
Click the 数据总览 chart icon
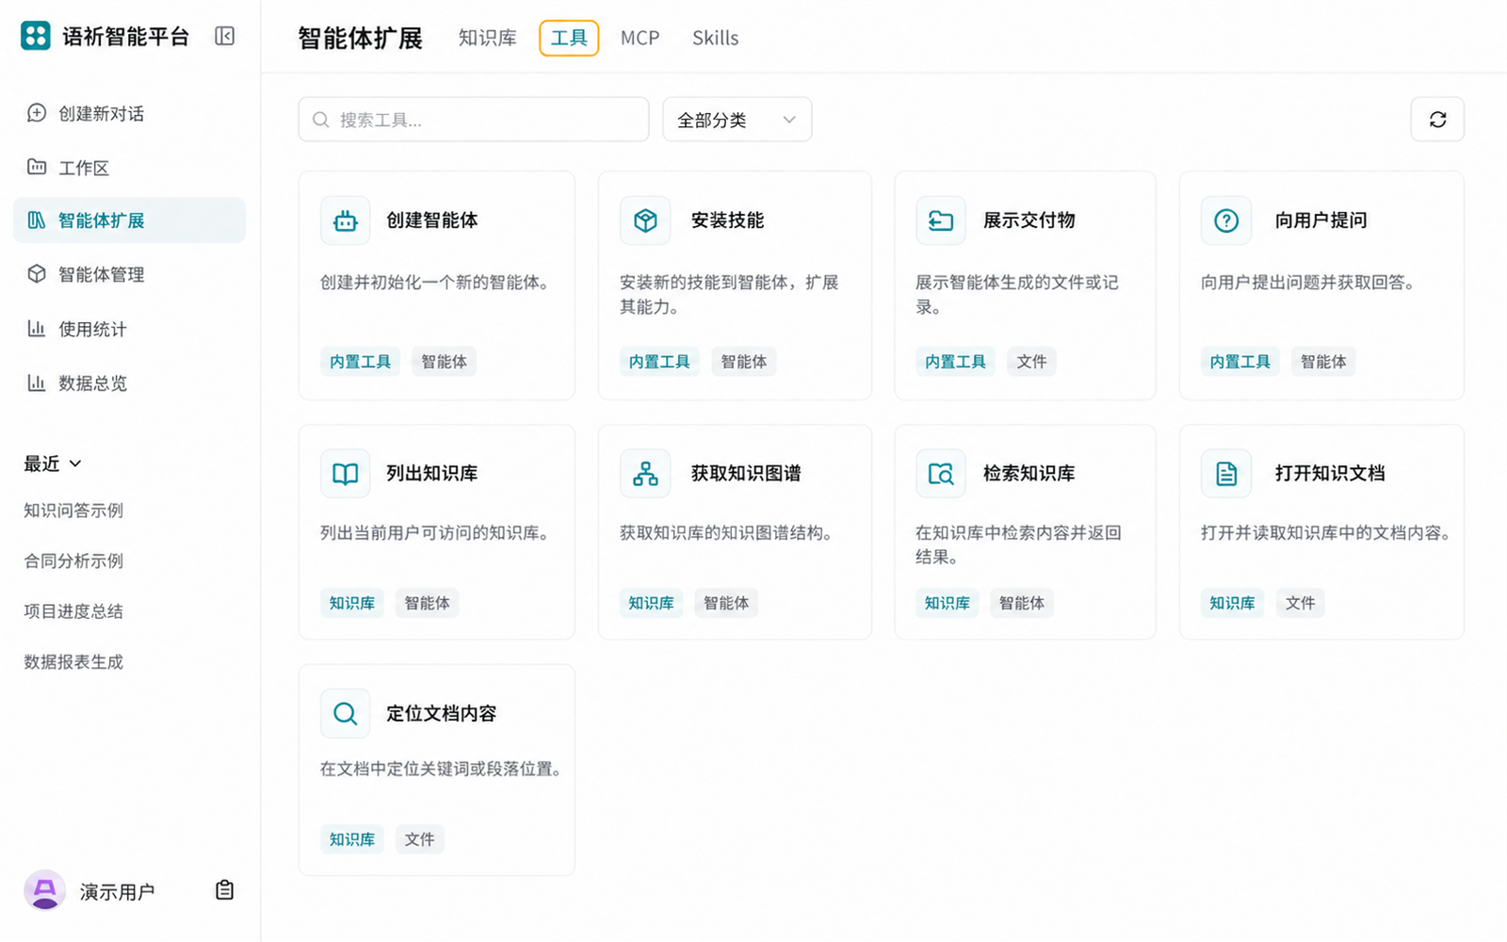37,382
